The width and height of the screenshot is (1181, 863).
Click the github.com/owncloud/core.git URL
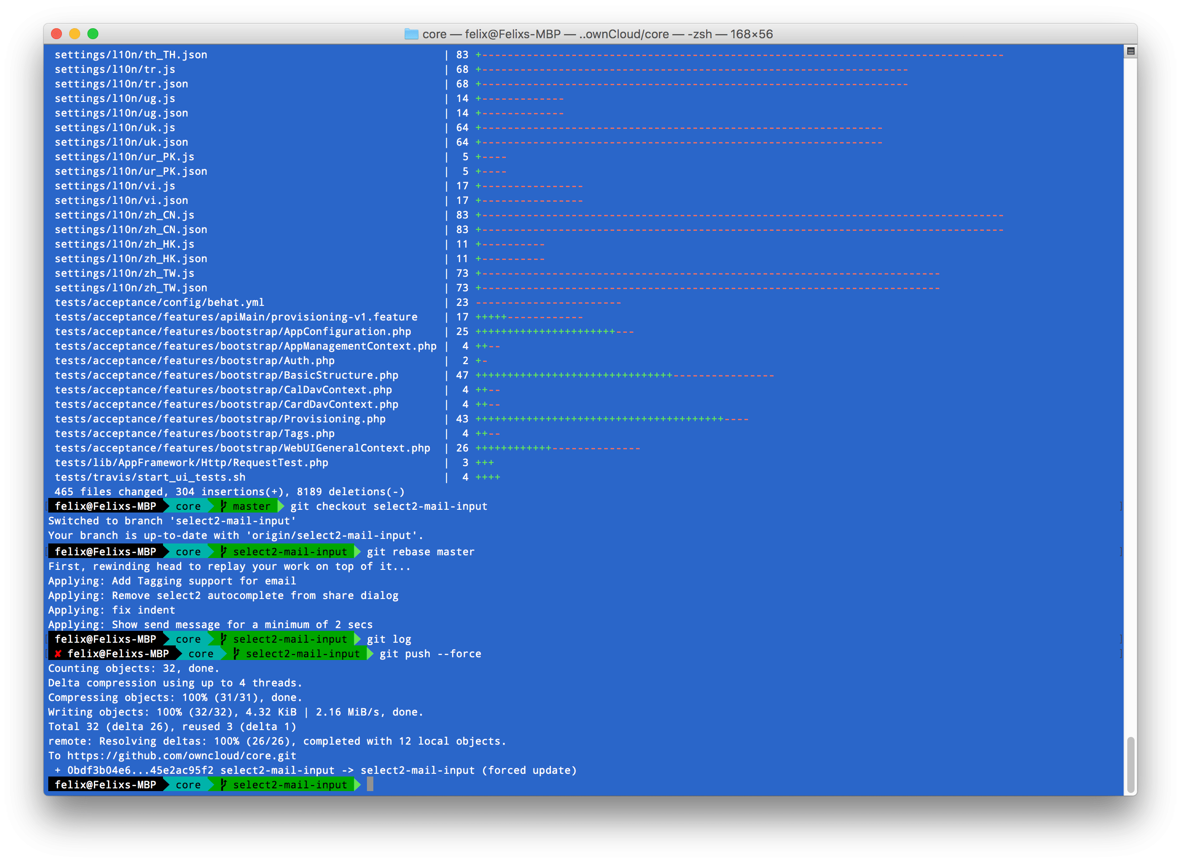point(181,756)
